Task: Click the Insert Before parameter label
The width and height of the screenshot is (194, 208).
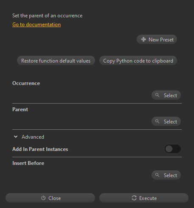Action: (28, 163)
